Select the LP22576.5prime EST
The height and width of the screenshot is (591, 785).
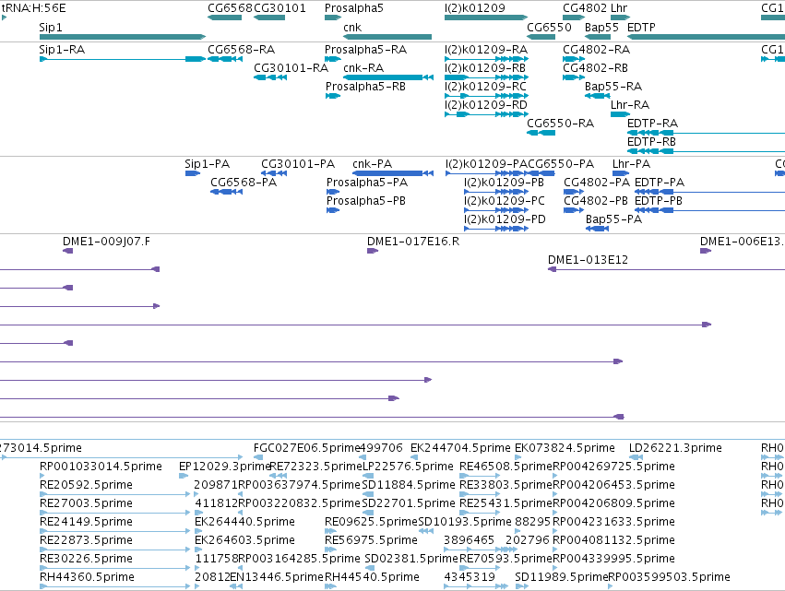click(x=368, y=476)
